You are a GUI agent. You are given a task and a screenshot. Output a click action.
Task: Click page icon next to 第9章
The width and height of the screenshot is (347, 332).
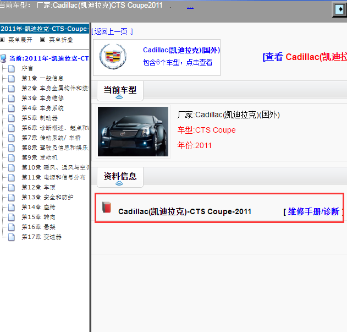point(12,157)
